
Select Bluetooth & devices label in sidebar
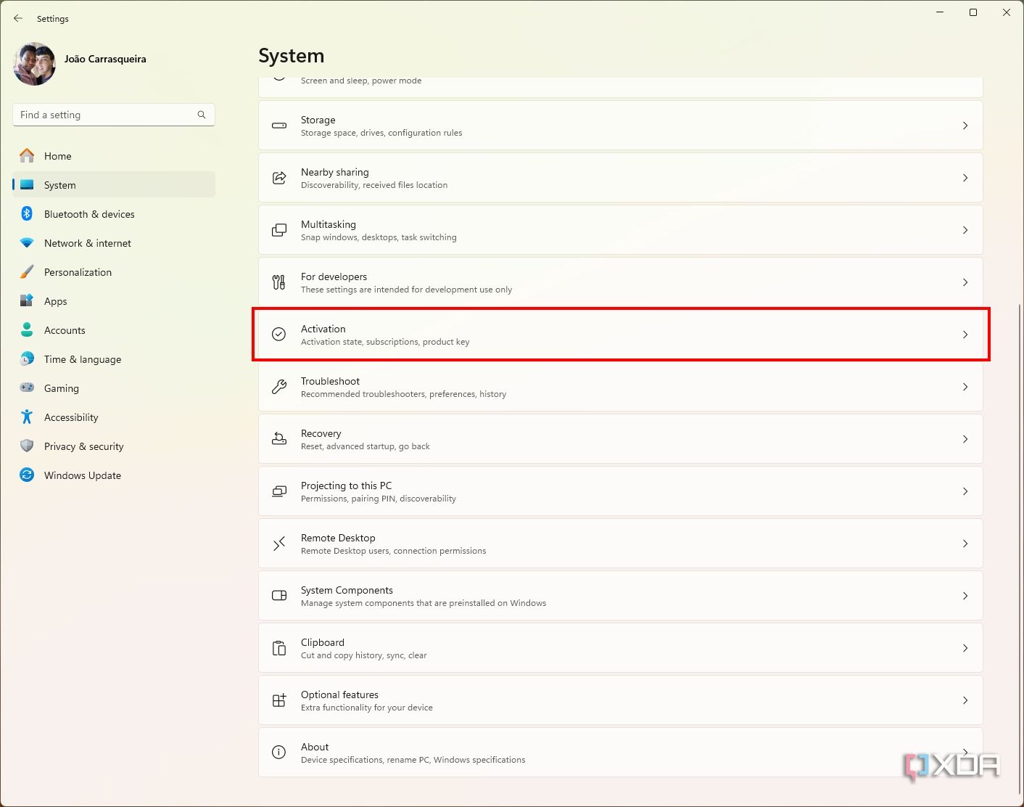click(x=89, y=214)
